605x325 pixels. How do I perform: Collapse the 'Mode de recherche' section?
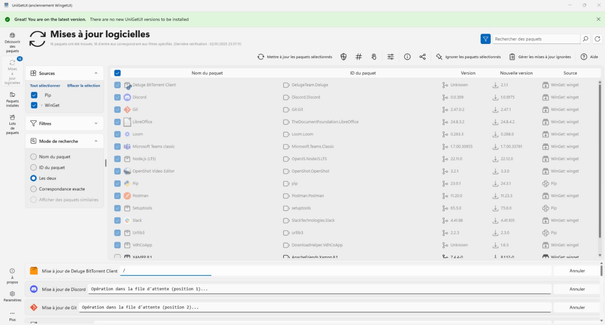96,141
